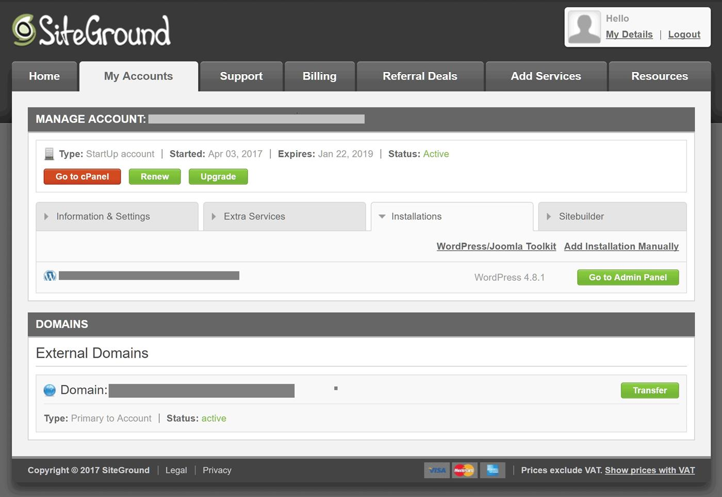Click the globe icon beside Domain
The image size is (722, 497).
[x=50, y=390]
